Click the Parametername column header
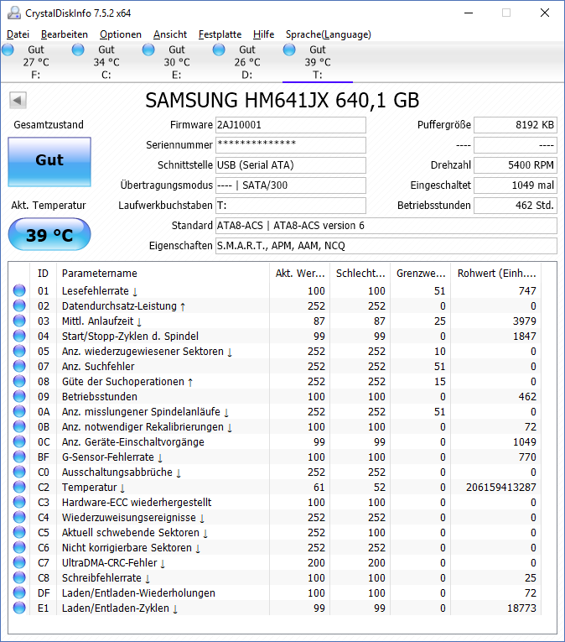Viewport: 565px width, 642px height. click(x=163, y=273)
